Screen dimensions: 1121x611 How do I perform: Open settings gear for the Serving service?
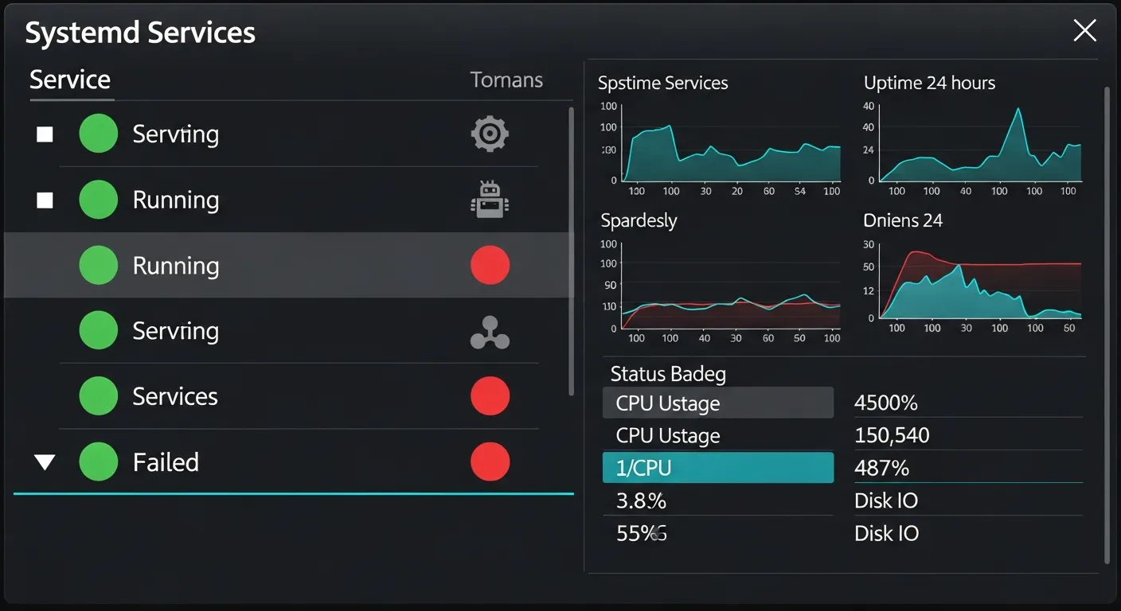(489, 134)
